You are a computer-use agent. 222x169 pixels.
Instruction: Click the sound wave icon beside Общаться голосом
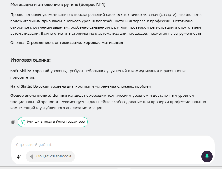coord(32,156)
